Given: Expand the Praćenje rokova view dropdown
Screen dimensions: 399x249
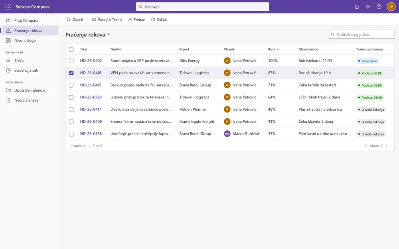Looking at the screenshot, I should point(109,35).
